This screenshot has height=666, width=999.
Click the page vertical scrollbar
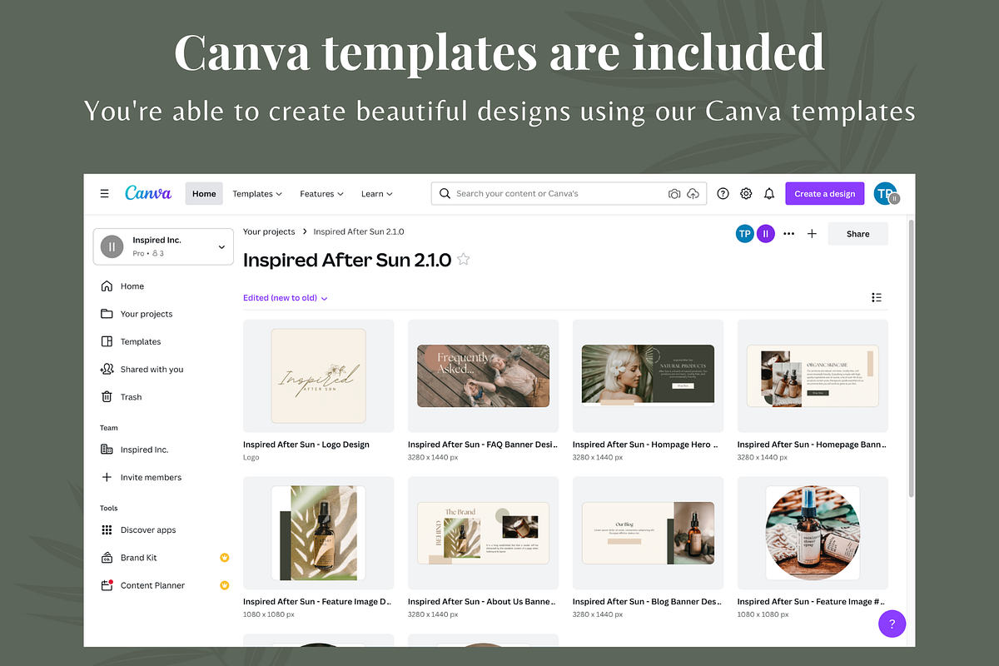(x=912, y=358)
